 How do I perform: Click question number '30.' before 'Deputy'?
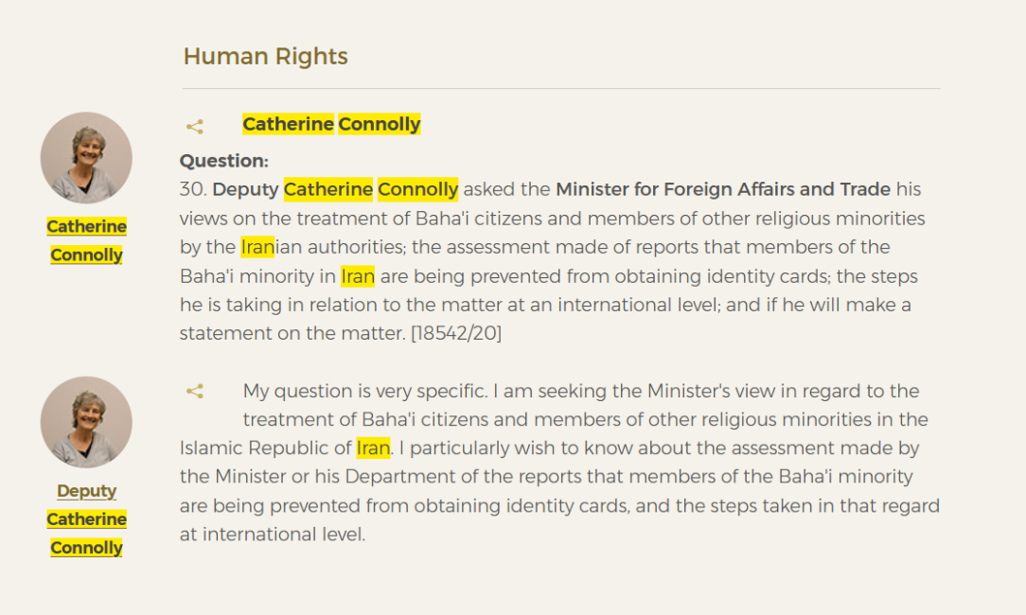coord(193,189)
